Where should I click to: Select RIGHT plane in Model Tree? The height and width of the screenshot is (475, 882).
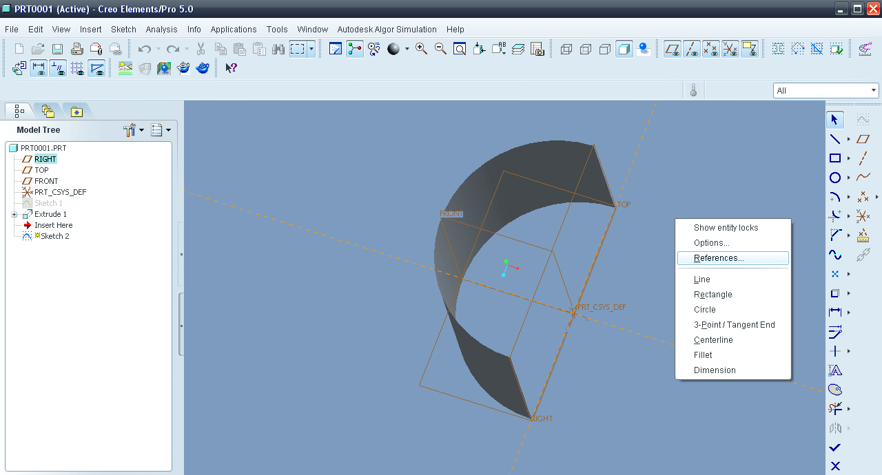(45, 159)
